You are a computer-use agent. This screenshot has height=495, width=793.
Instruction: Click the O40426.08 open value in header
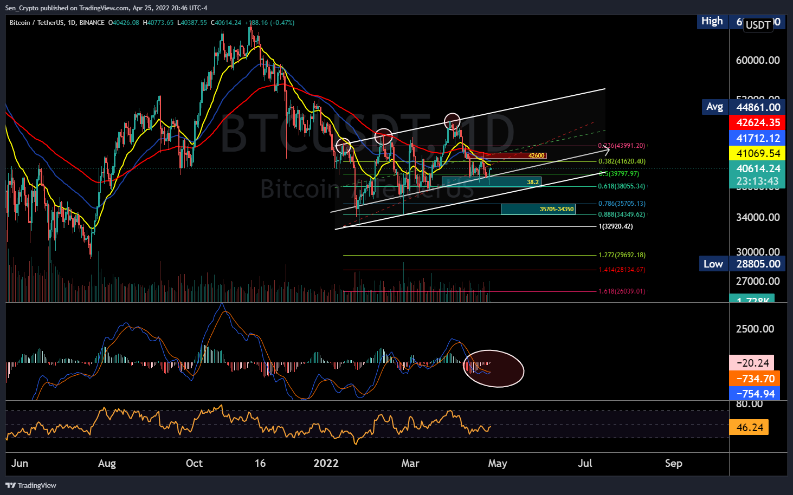(124, 23)
